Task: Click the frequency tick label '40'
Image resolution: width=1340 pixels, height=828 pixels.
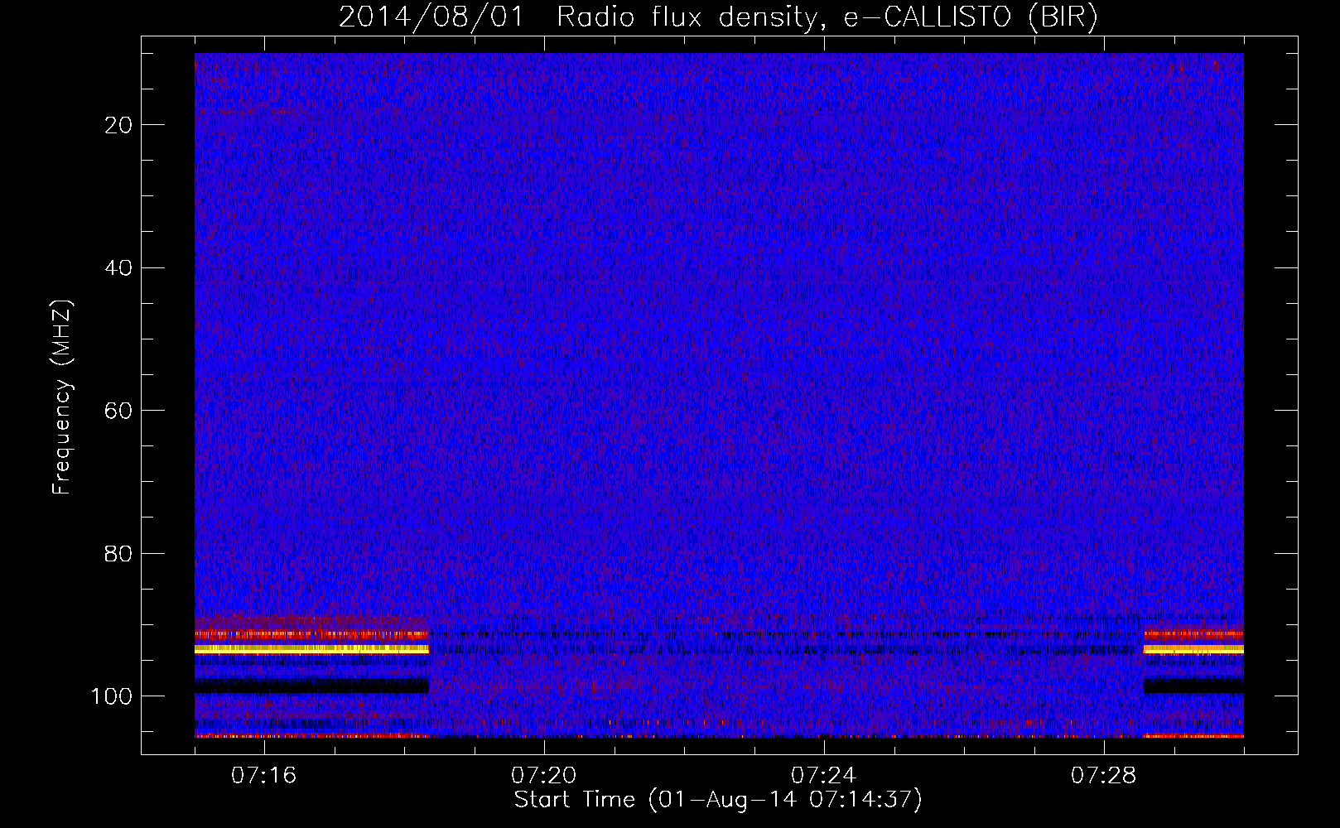Action: click(118, 268)
